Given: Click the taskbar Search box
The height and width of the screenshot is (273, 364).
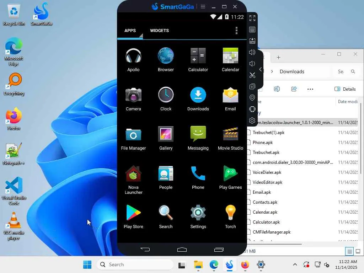Looking at the screenshot, I should pos(135,264).
